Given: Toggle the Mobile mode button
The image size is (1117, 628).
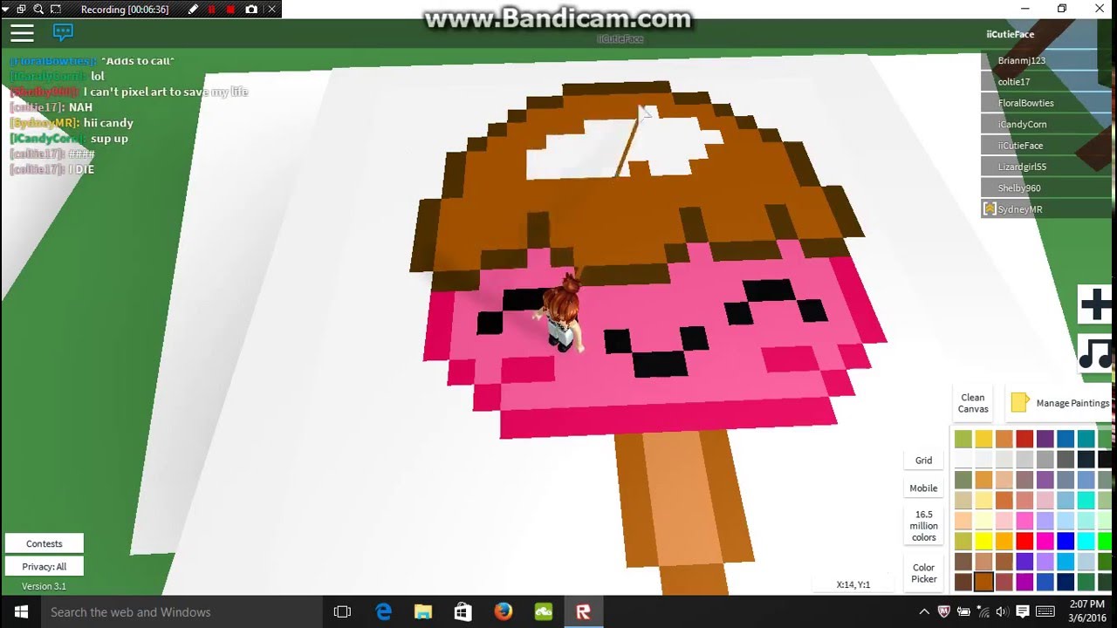Looking at the screenshot, I should [923, 488].
